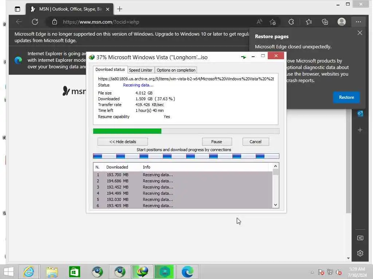This screenshot has height=279, width=373.
Task: Click the Edge back navigation arrow
Action: (19, 22)
